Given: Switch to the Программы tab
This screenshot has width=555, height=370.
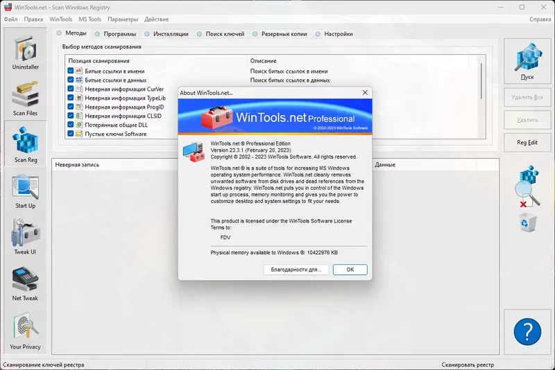Looking at the screenshot, I should click(116, 34).
